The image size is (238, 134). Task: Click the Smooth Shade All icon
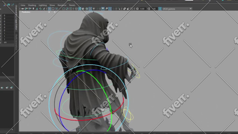coord(80,9)
